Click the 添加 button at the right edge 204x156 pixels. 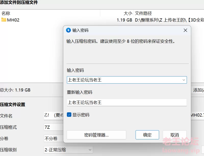[x=198, y=90]
